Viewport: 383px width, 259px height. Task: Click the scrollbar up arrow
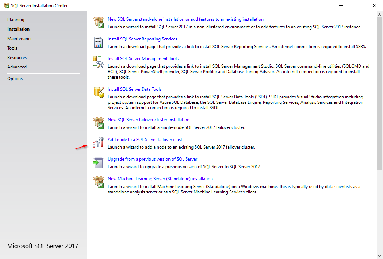[x=380, y=15]
